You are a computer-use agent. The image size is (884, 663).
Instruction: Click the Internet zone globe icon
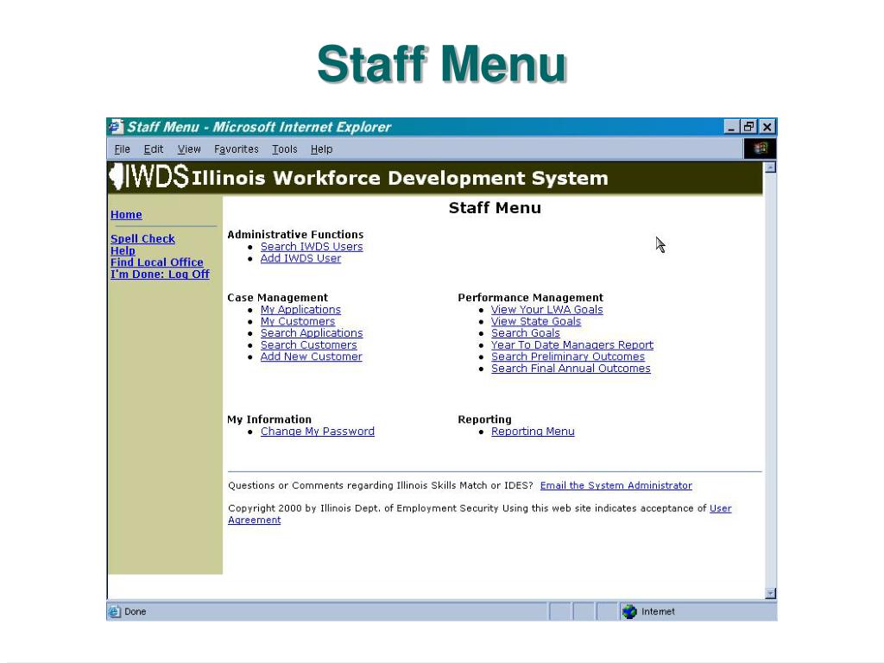click(x=629, y=612)
